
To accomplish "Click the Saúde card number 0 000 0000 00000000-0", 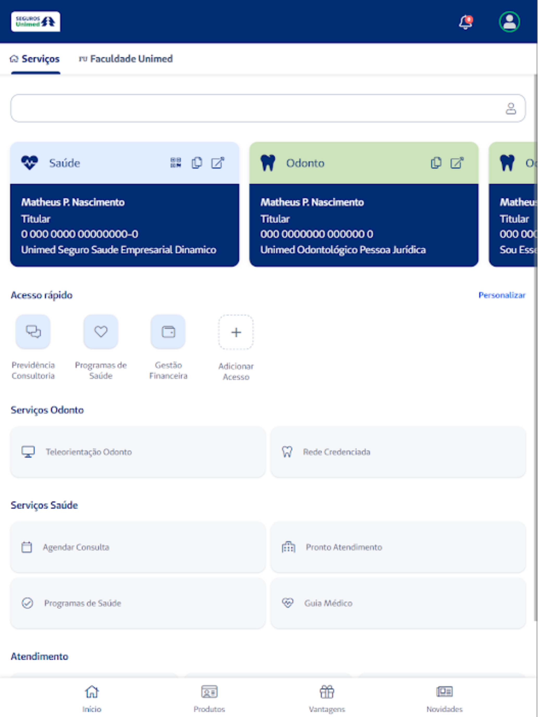I will click(x=80, y=234).
